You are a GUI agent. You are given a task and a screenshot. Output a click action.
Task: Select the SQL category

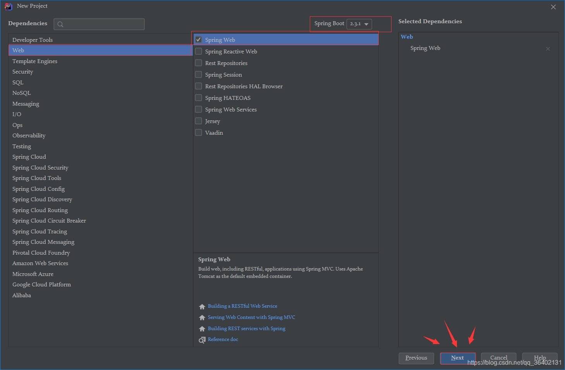point(100,82)
